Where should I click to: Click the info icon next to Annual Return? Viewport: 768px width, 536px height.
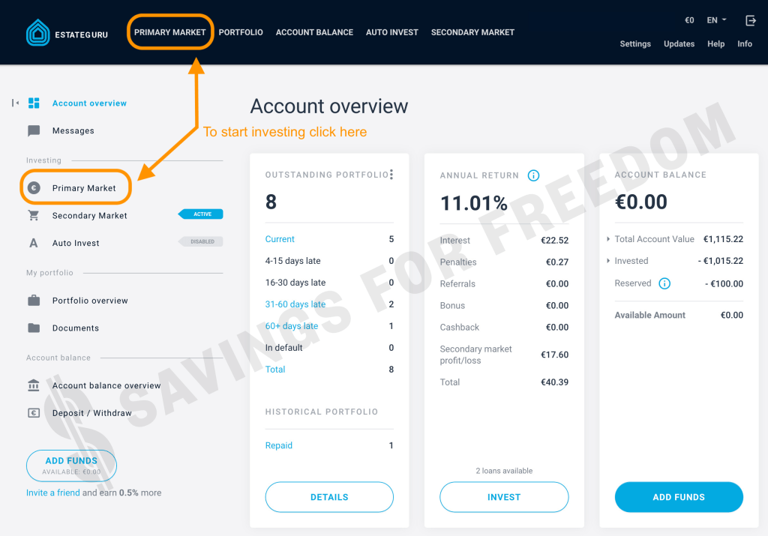(x=533, y=175)
